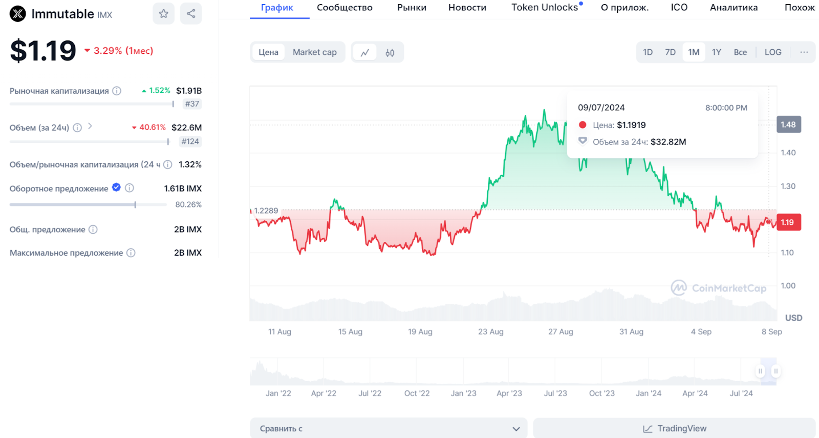Toggle the LOG scale option
Screen dimensions: 819x438
772,52
